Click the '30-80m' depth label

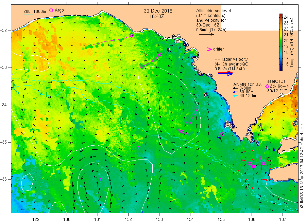247,92
